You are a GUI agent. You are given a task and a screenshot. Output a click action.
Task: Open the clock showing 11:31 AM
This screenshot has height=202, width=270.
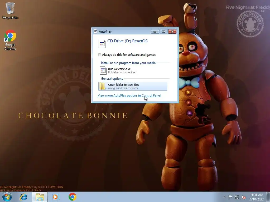pos(257,197)
